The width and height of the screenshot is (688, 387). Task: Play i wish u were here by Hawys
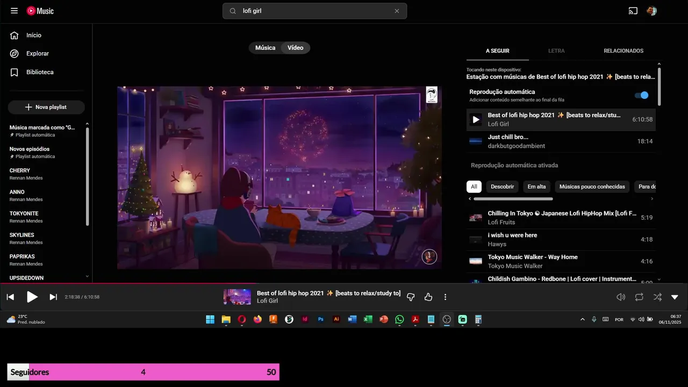(561, 240)
